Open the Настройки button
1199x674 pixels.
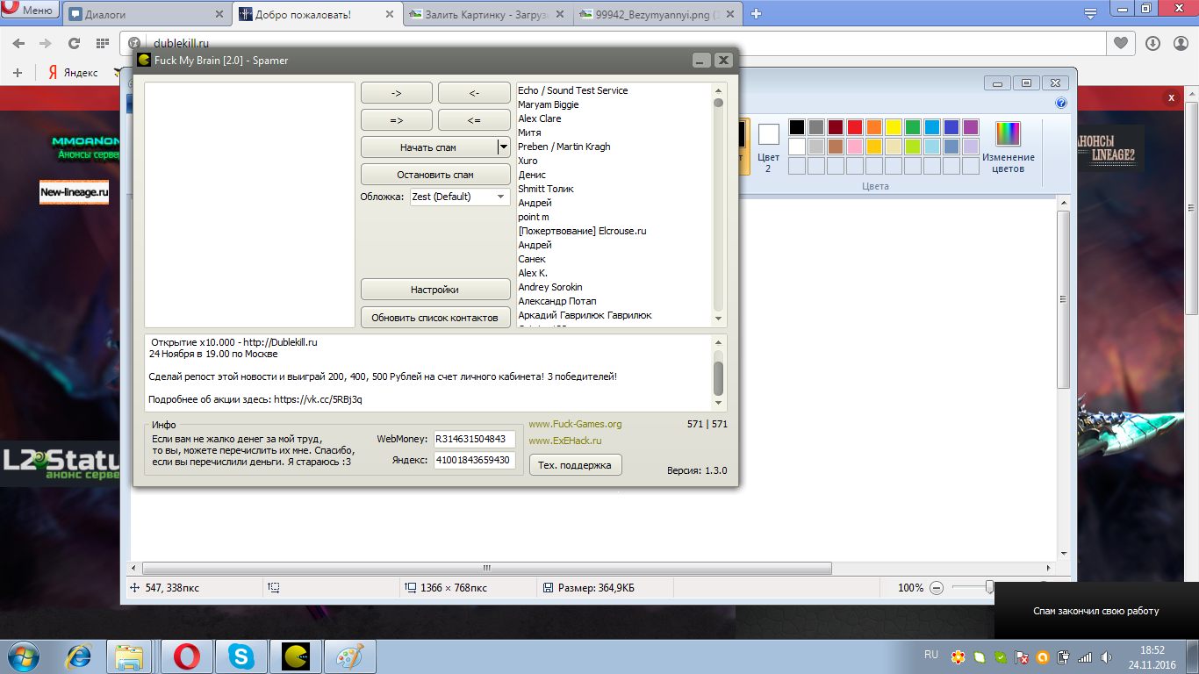click(x=435, y=290)
